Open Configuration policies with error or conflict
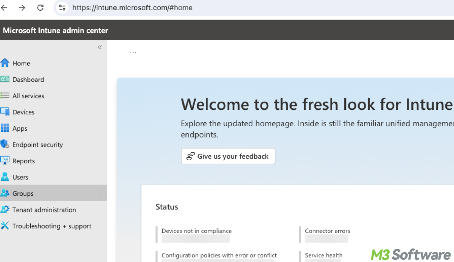The image size is (454, 262). click(x=219, y=256)
